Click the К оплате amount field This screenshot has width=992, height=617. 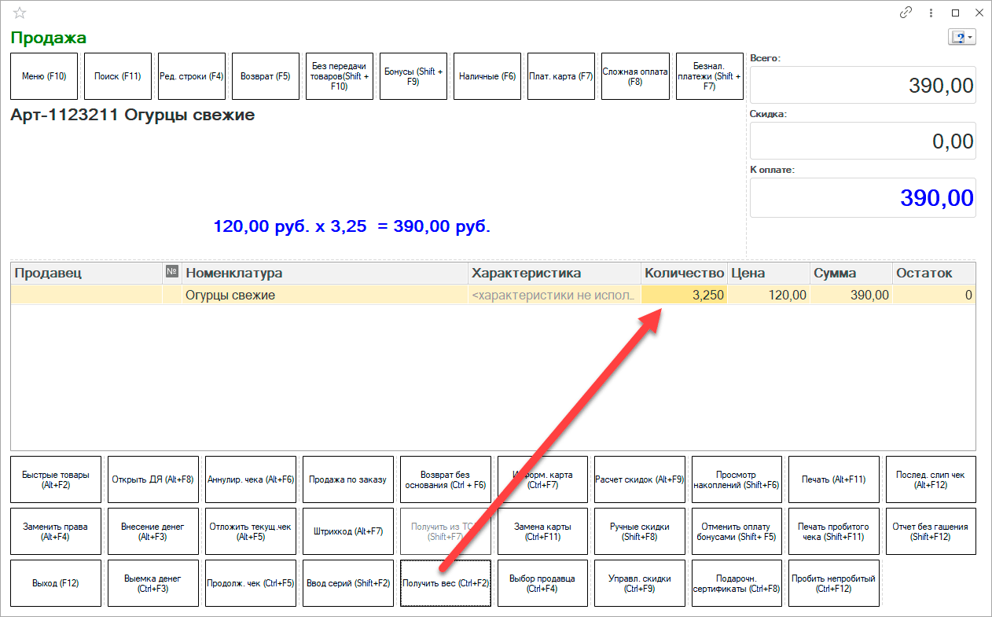pyautogui.click(x=862, y=198)
